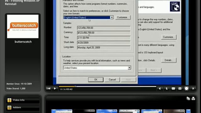The image size is (201, 113).
Task: Click the Video Info icon
Action: point(9,100)
